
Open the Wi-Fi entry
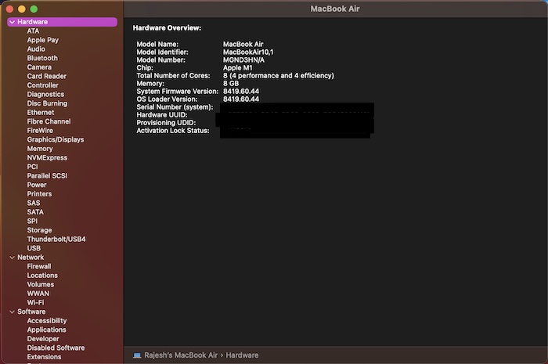tap(36, 302)
